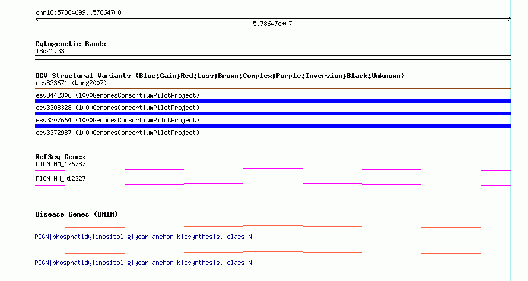Select the PIGN|NM_176787 transcript label
This screenshot has width=528, height=281.
[x=61, y=164]
